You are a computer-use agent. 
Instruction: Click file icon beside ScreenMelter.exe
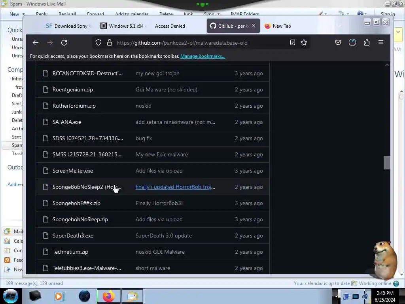click(45, 171)
